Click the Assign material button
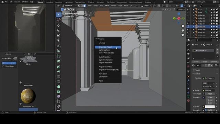The image size is (220, 124). tap(196, 62)
